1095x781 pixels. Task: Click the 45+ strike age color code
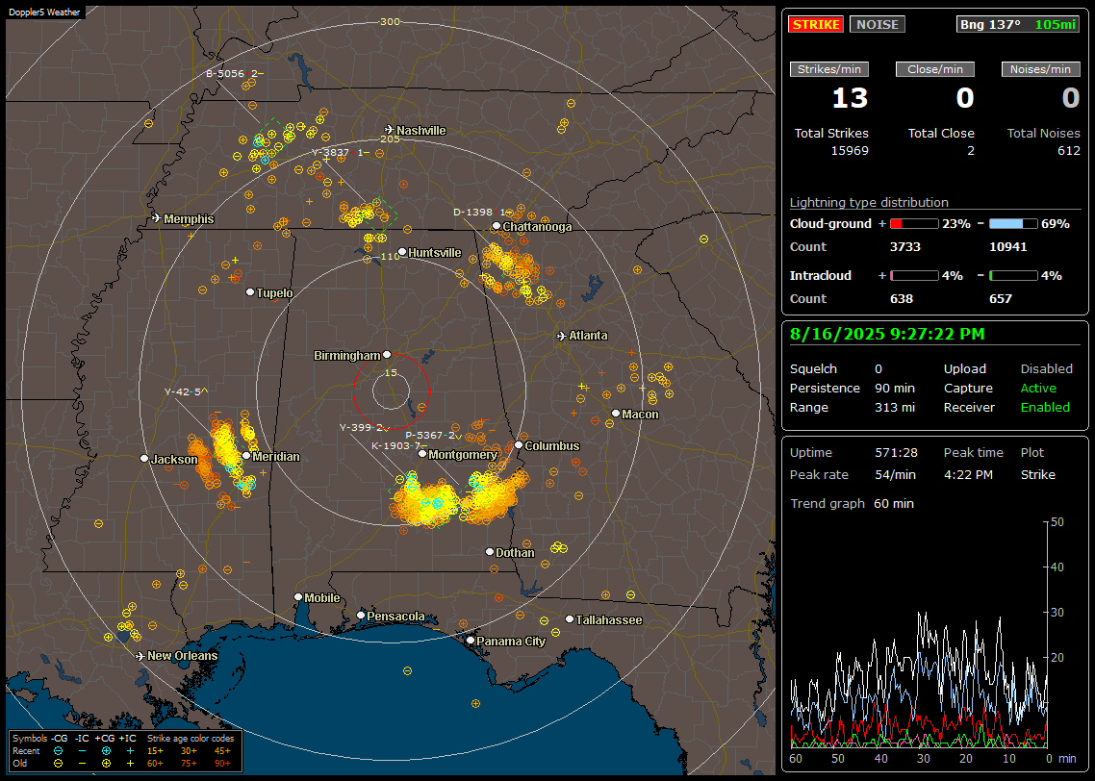(222, 751)
